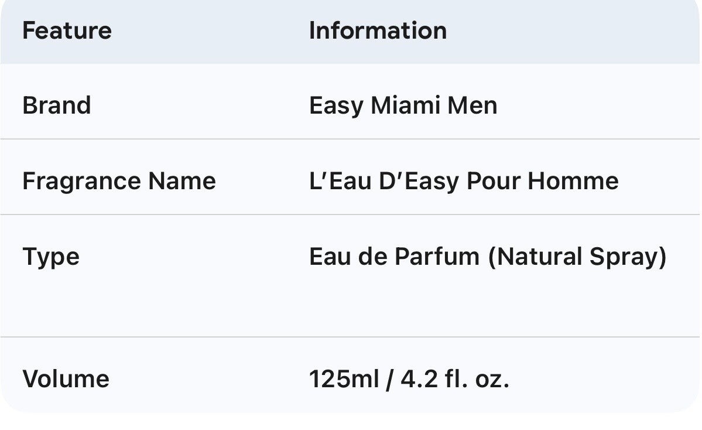Select the Volume row label
702x430 pixels.
(66, 379)
